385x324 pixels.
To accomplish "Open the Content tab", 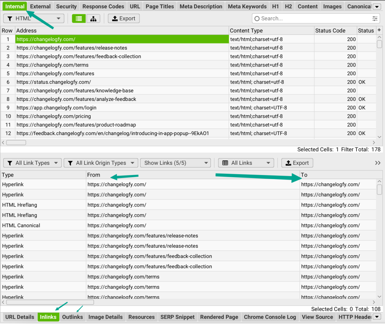I will [x=308, y=6].
